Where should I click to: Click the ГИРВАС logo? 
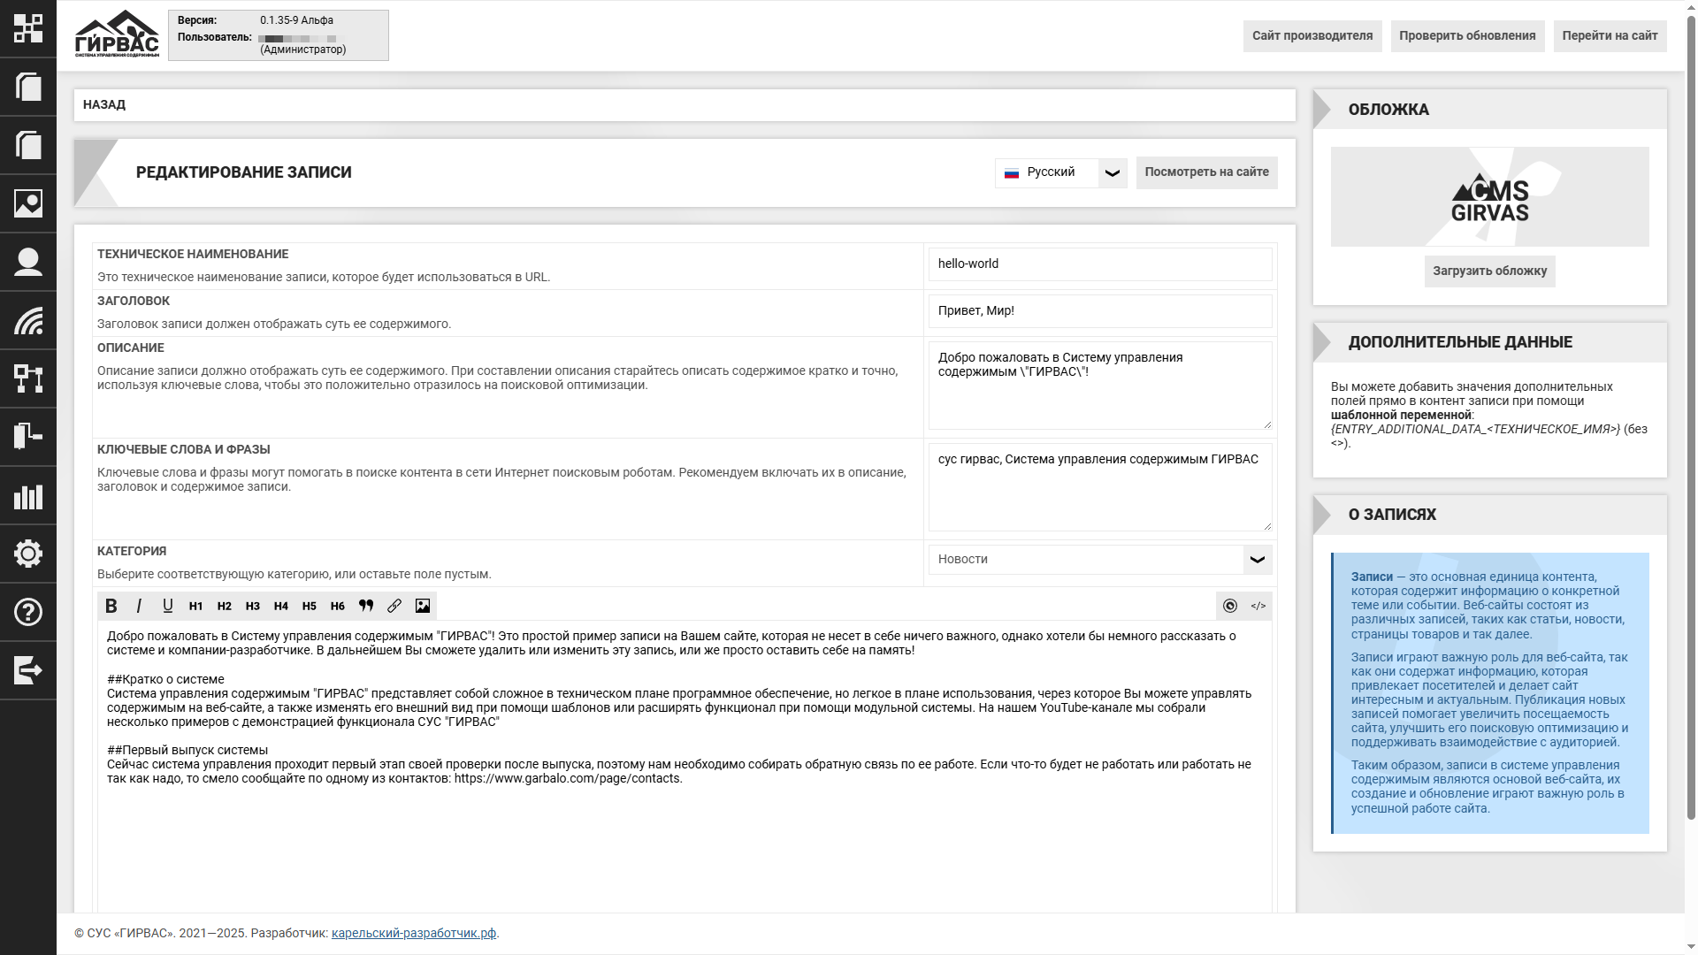[x=117, y=34]
